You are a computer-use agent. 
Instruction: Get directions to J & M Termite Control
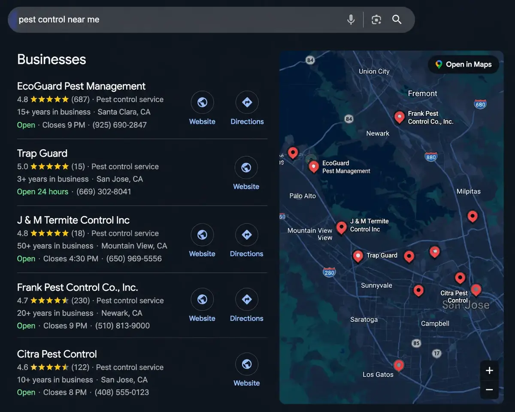[x=247, y=235]
